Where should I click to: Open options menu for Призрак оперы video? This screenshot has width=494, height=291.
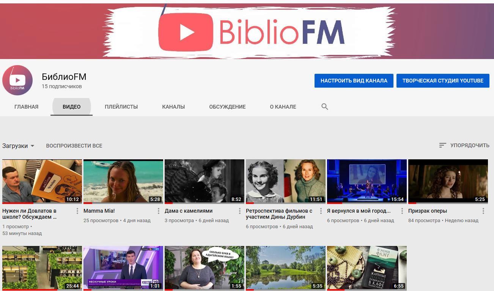483,211
